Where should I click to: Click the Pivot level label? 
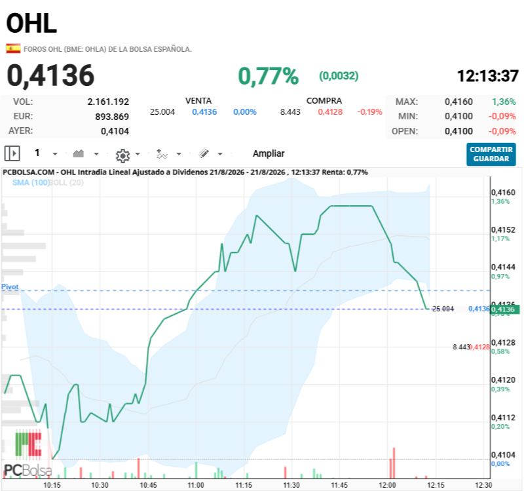click(x=10, y=286)
